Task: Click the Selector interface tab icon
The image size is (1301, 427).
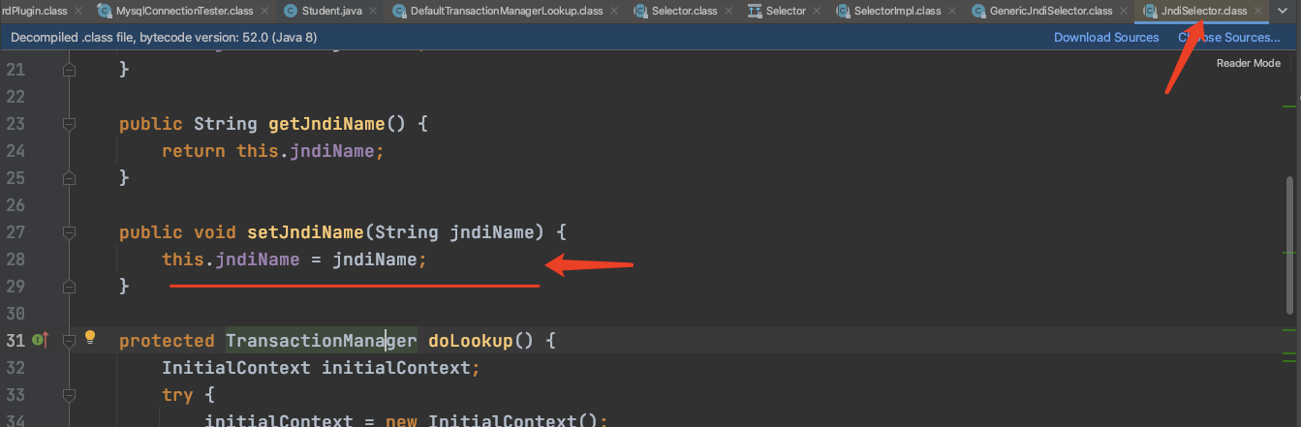Action: click(x=755, y=11)
